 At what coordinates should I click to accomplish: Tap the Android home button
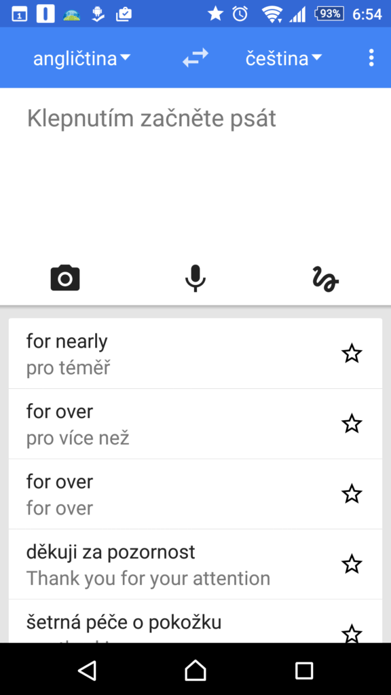(x=195, y=670)
